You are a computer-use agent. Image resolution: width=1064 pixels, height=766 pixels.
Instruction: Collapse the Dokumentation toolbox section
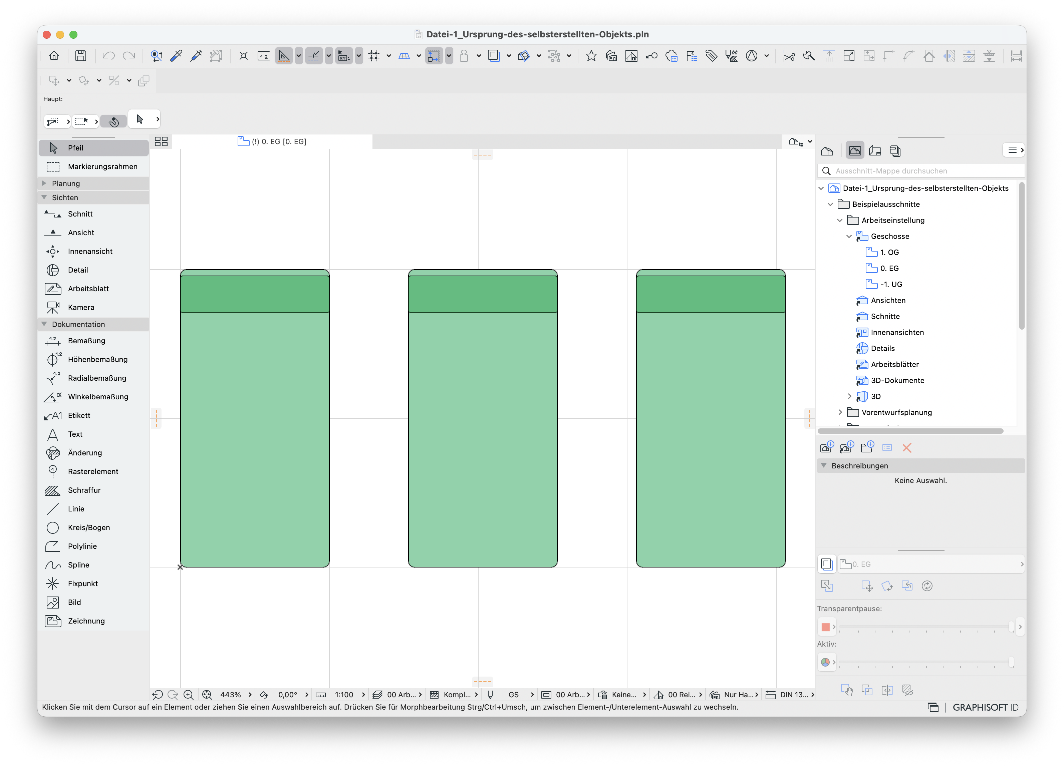(x=44, y=324)
